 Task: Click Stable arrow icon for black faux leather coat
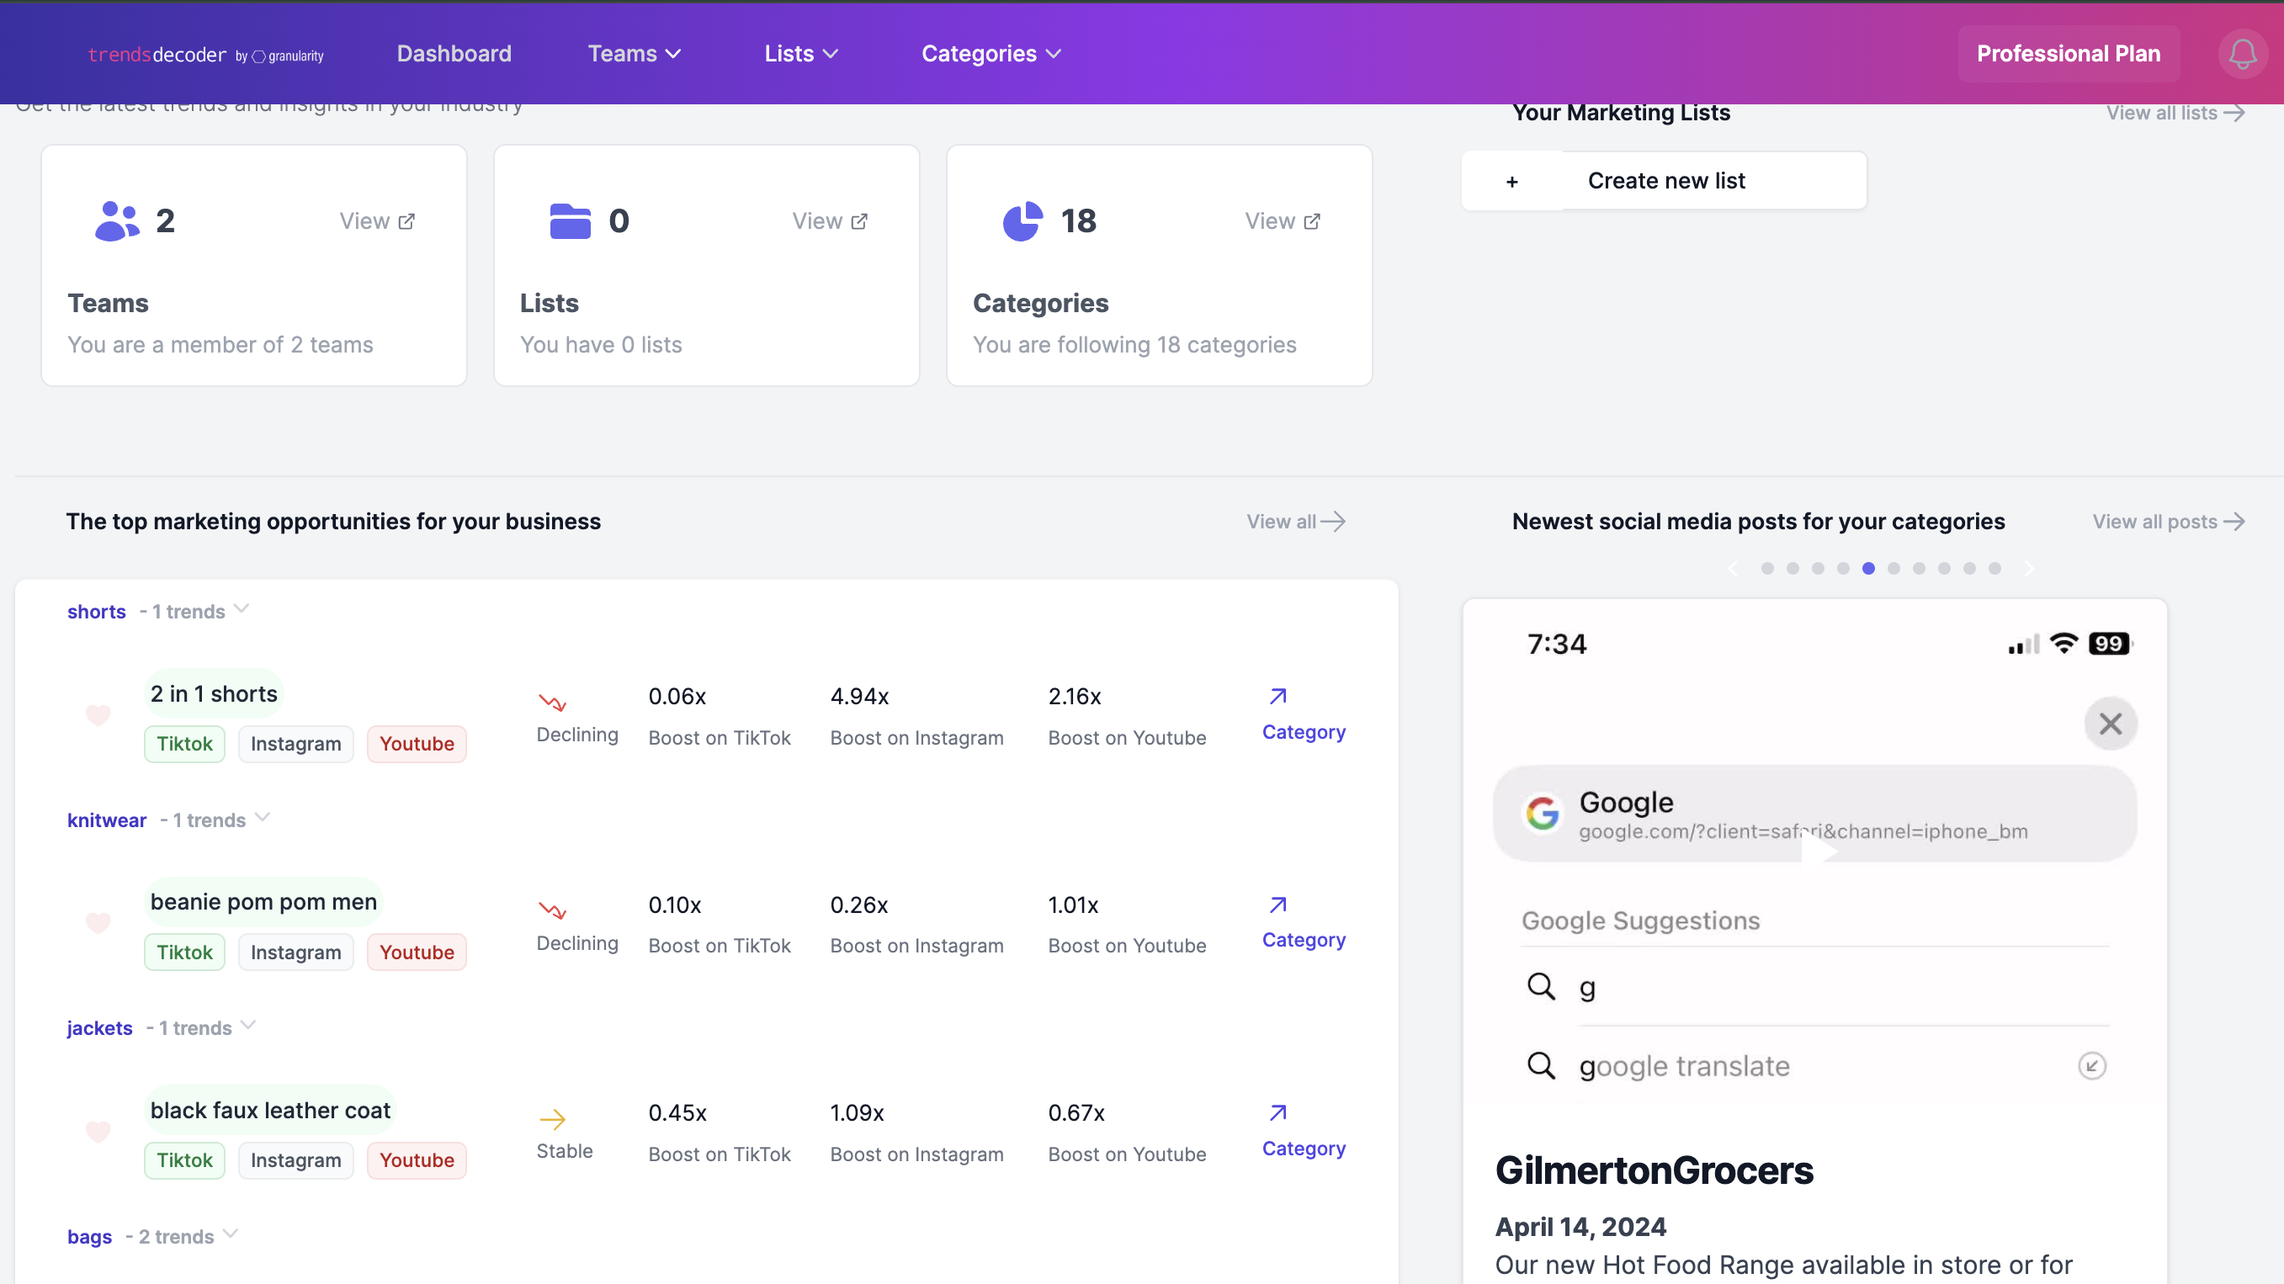[x=552, y=1119]
